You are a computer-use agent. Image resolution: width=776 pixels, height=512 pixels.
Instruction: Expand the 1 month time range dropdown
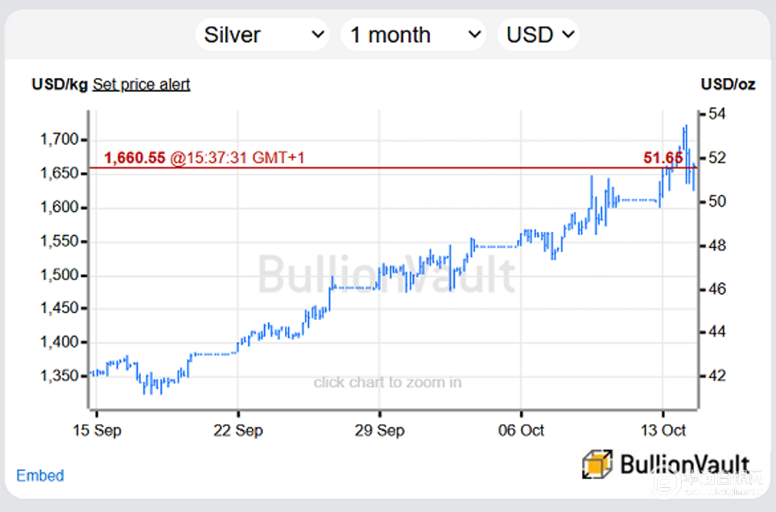(415, 35)
